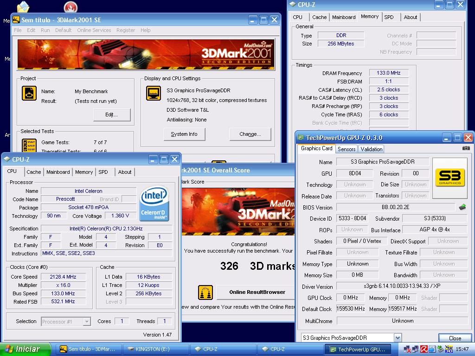
Task: Open the Processor #1 selection dropdown
Action: click(87, 322)
